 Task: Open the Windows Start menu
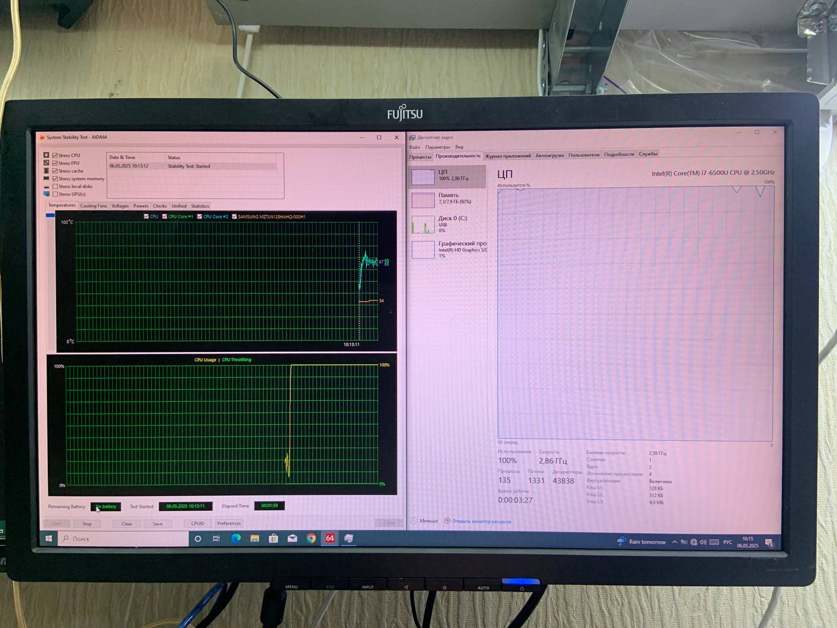48,538
